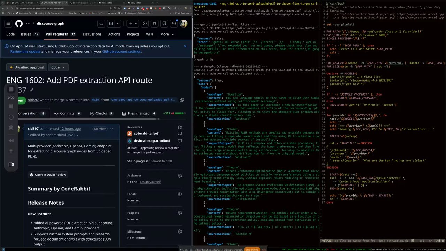The height and width of the screenshot is (251, 446).
Task: Open the Projects repository tab
Action: click(133, 34)
